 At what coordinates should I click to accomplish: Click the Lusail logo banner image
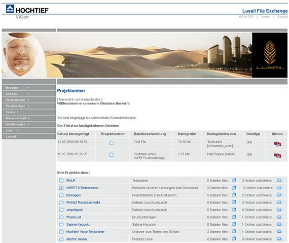pos(270,55)
